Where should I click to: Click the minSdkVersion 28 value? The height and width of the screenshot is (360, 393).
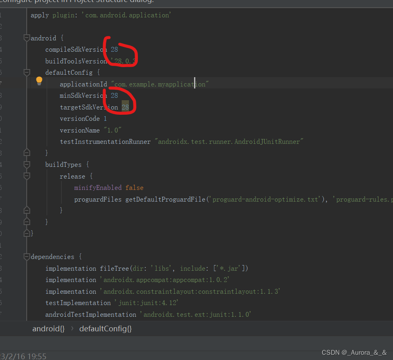click(114, 95)
